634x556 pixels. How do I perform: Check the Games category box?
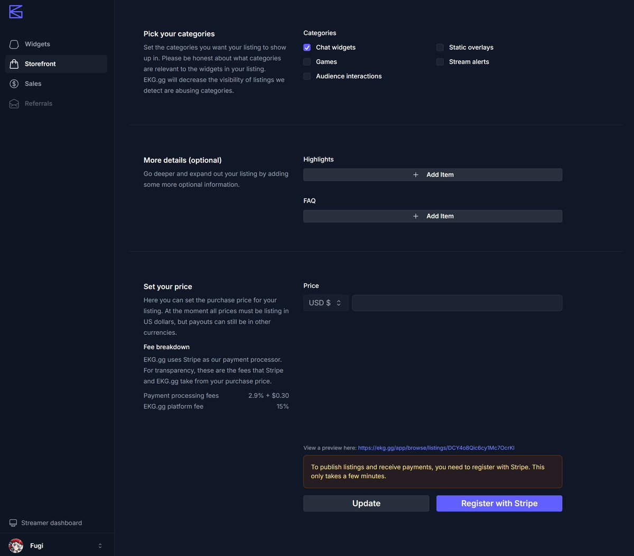point(307,62)
